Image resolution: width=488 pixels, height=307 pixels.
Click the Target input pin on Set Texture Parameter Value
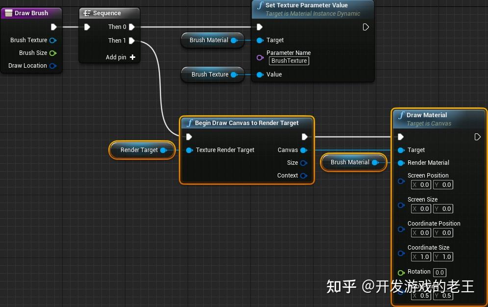tap(260, 40)
